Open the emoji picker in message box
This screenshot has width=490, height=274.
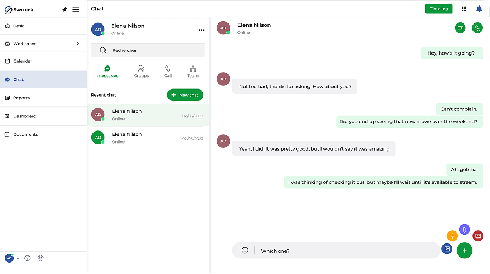[x=245, y=251]
